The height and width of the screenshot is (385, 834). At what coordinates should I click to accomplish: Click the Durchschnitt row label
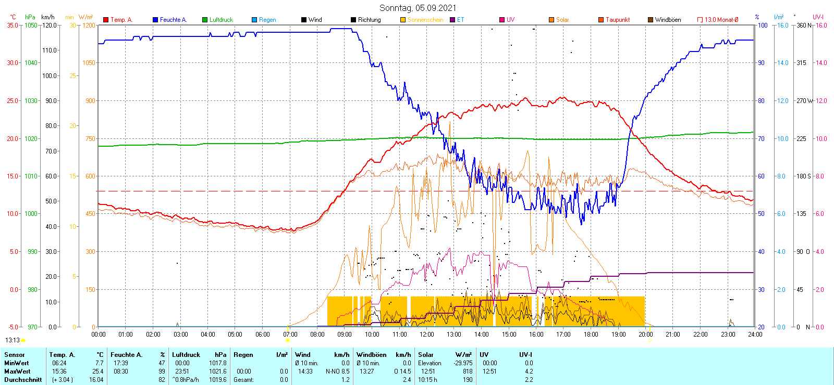pyautogui.click(x=23, y=380)
